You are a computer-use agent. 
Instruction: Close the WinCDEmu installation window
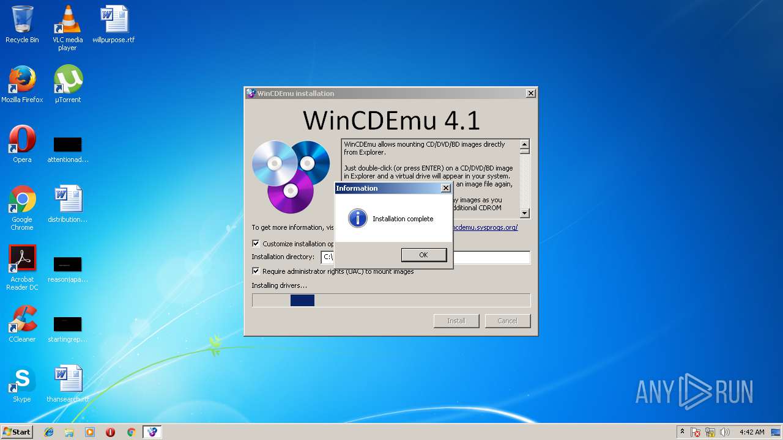[531, 94]
